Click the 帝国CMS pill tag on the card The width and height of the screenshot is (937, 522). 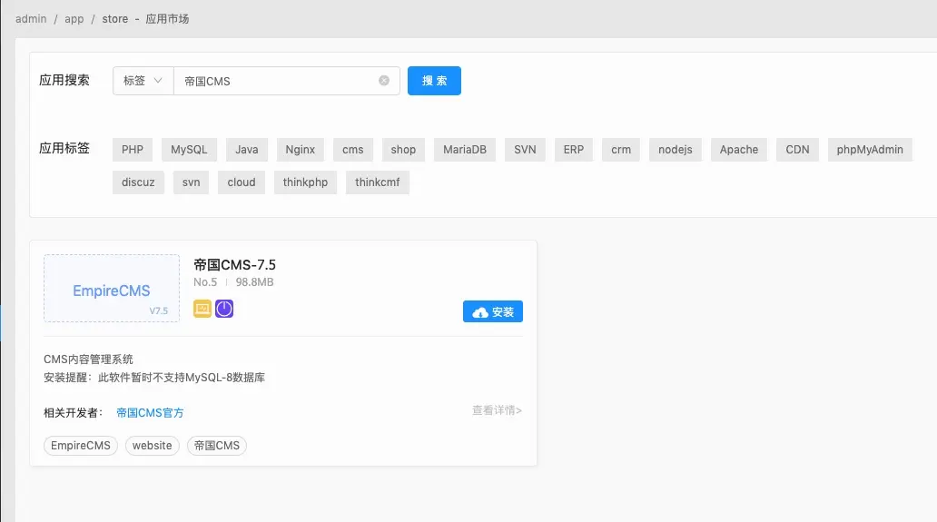(x=217, y=446)
